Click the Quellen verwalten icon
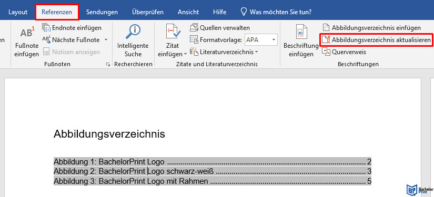 [194, 28]
